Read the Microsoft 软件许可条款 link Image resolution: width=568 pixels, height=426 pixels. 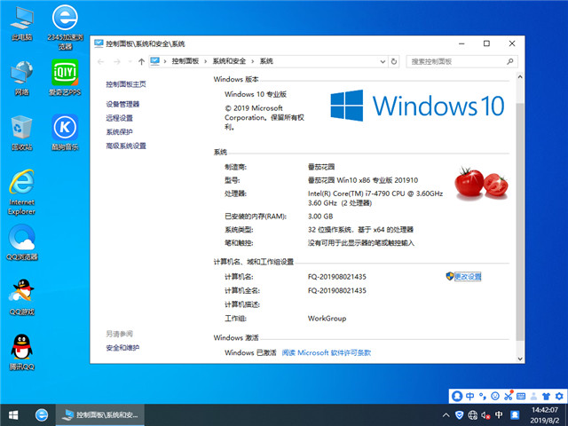click(326, 352)
